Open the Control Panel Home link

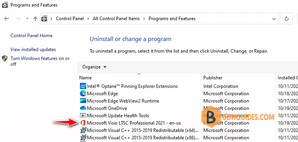pos(31,36)
